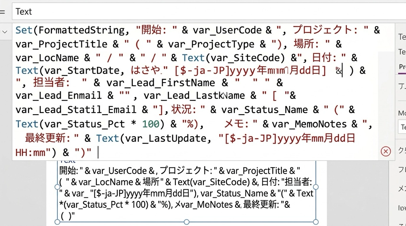Click the left-middle resize handle of the label
The image size is (406, 226).
coord(57,187)
